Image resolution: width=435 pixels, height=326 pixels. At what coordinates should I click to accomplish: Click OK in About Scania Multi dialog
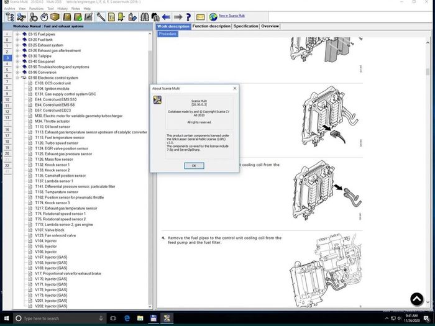tap(194, 166)
